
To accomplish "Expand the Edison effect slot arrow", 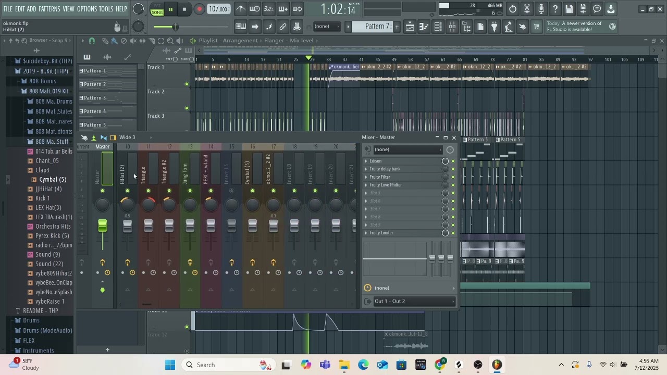I will 366,161.
